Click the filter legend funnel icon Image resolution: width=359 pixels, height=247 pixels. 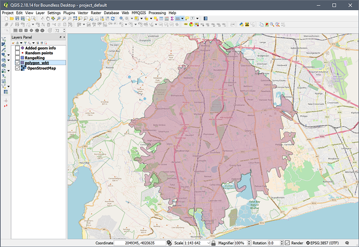coord(25,43)
